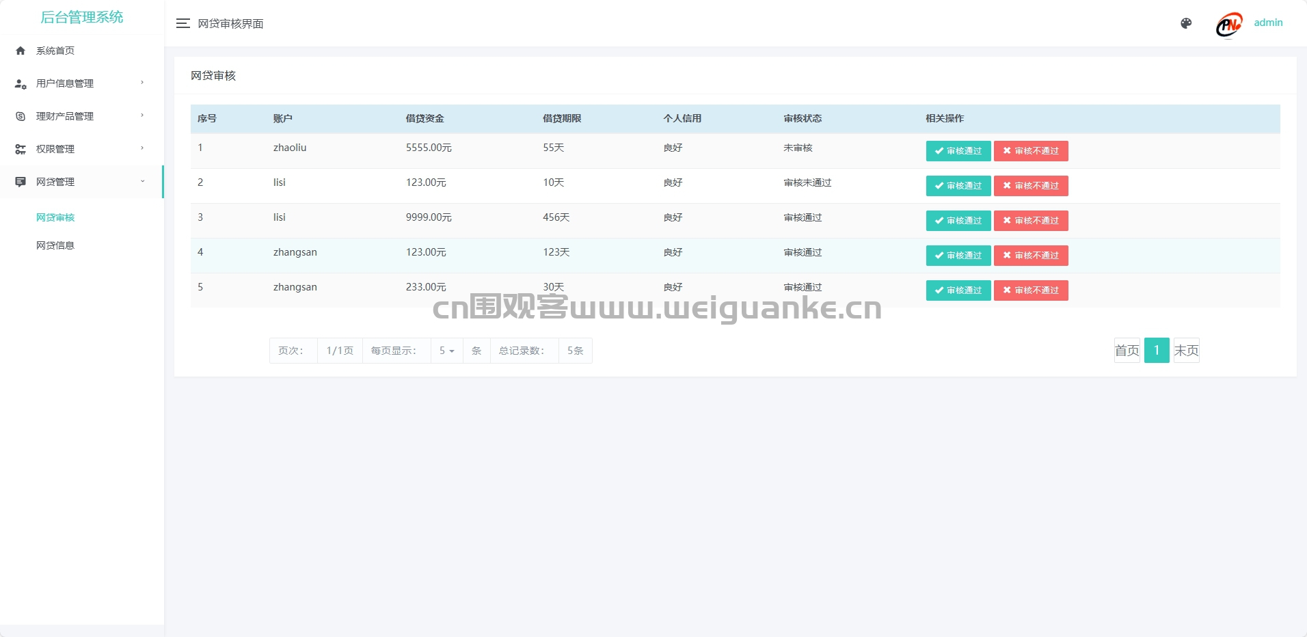Open the theme palette icon in header
1307x637 pixels.
coord(1186,23)
